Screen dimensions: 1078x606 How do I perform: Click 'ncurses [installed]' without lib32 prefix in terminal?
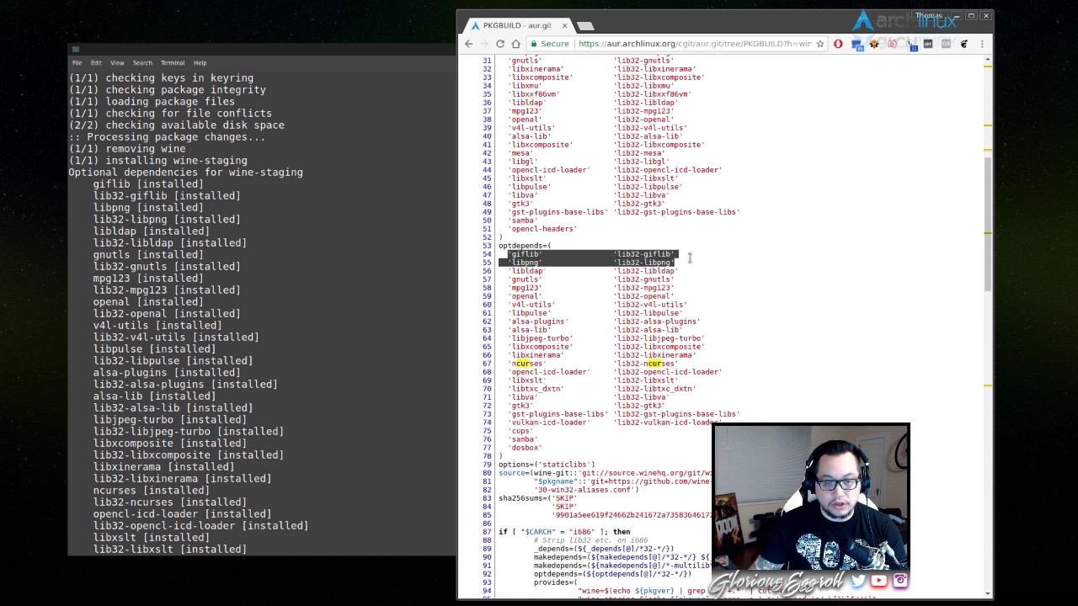pyautogui.click(x=152, y=490)
